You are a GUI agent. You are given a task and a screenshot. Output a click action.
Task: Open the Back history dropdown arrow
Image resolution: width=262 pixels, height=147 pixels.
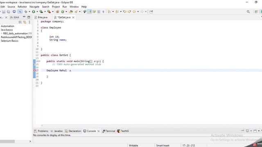click(138, 12)
